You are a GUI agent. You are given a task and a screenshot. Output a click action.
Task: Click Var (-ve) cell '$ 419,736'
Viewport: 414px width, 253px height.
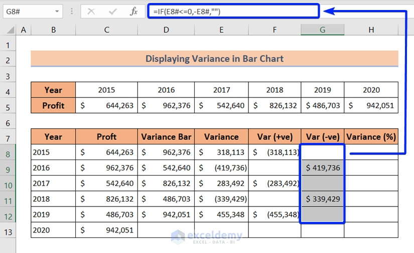coord(322,168)
